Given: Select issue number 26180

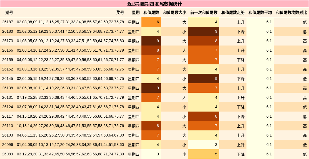Looking at the screenshot, I should click(x=8, y=31).
